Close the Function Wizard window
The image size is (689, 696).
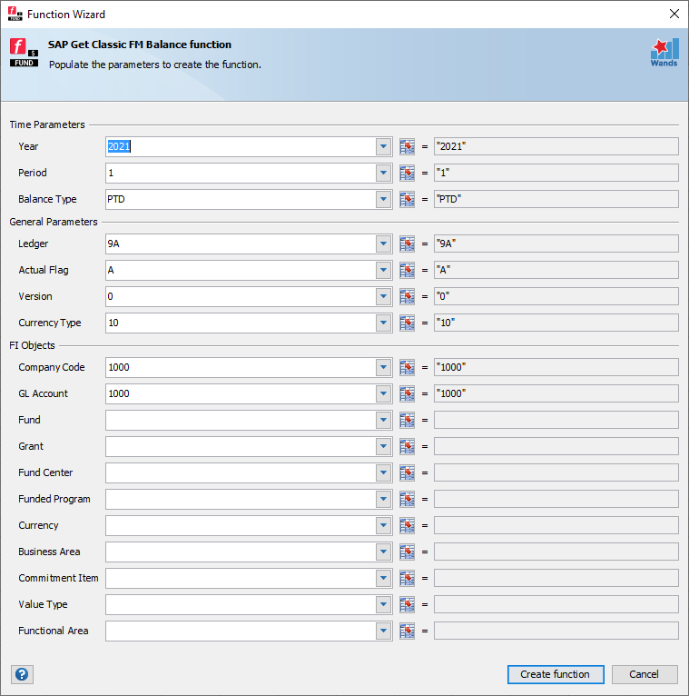[674, 14]
